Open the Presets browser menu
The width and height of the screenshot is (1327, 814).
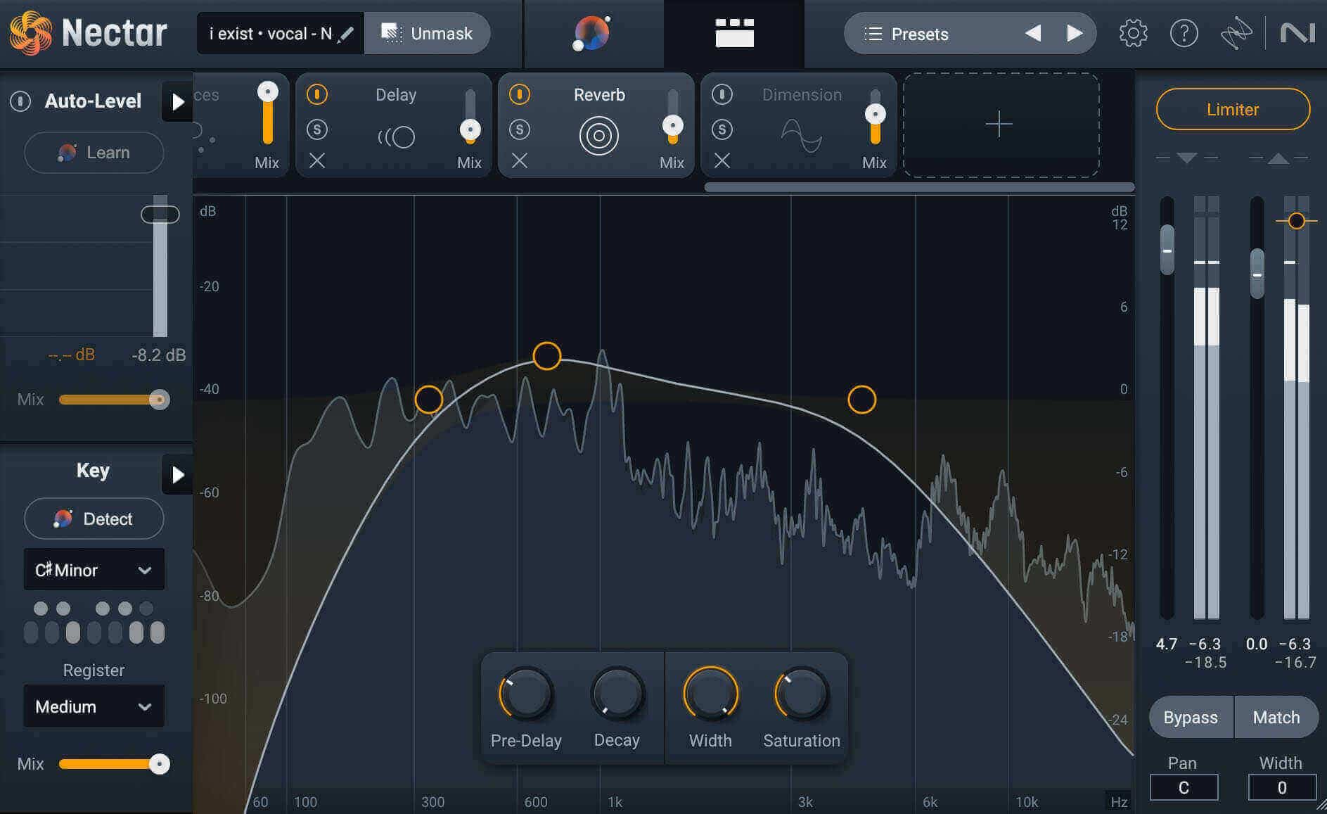coord(921,34)
